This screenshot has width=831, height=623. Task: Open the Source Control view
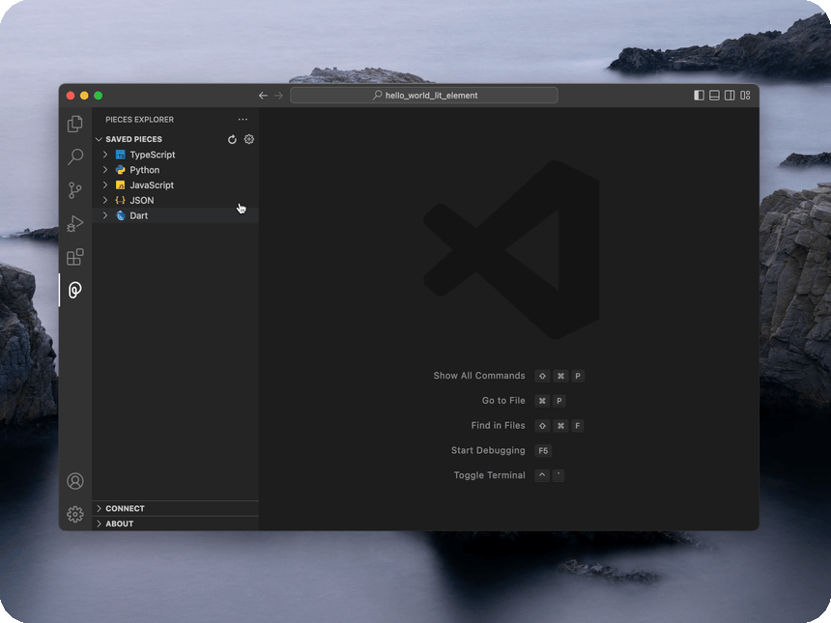click(x=75, y=190)
